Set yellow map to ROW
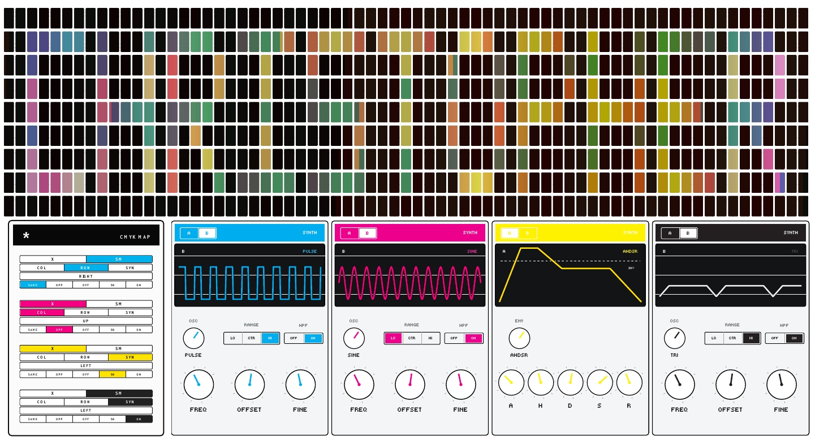Viewport: 815px width, 440px height. click(86, 357)
